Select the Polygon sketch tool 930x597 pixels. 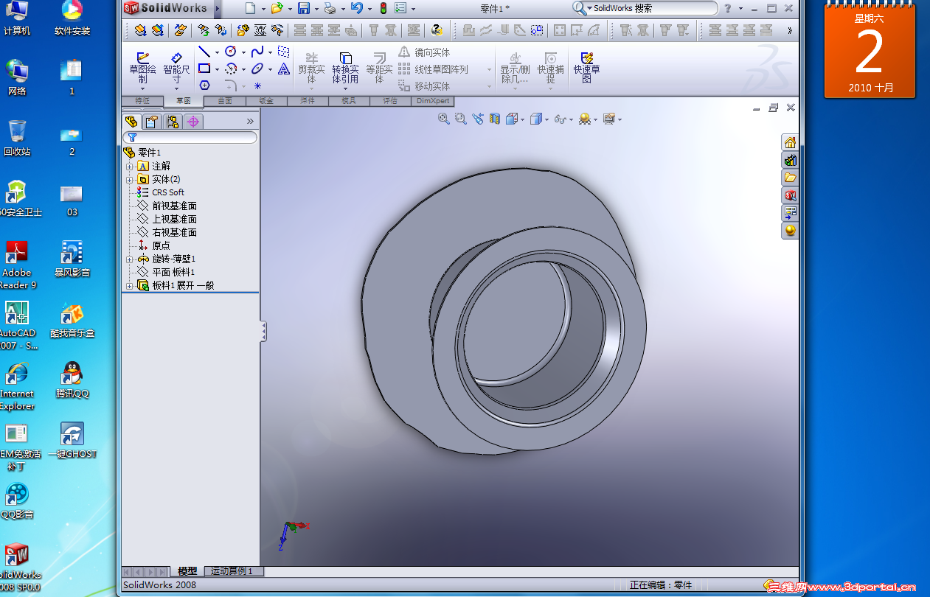tap(204, 85)
